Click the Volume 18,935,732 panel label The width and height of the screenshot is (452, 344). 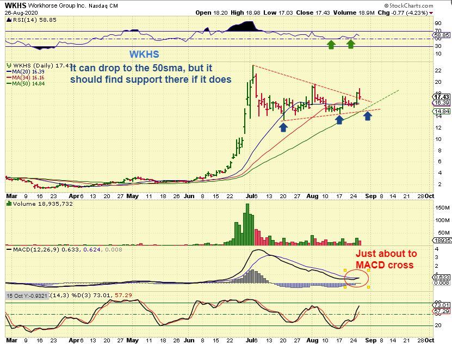(x=42, y=204)
